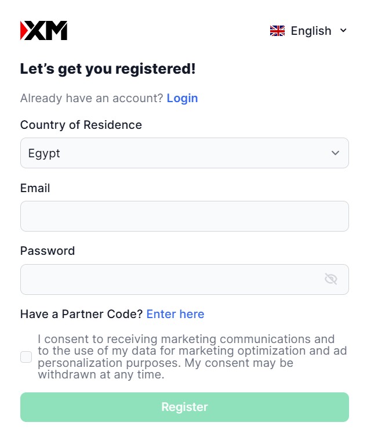Click the 'Have a Partner Code?' text

click(x=81, y=314)
